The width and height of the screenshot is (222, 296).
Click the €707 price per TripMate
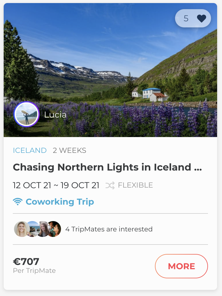click(26, 262)
